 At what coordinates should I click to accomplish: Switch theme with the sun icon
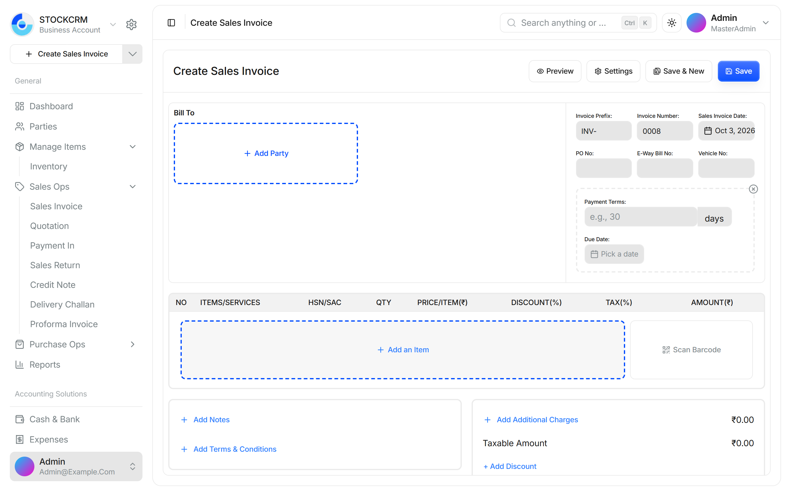tap(671, 23)
